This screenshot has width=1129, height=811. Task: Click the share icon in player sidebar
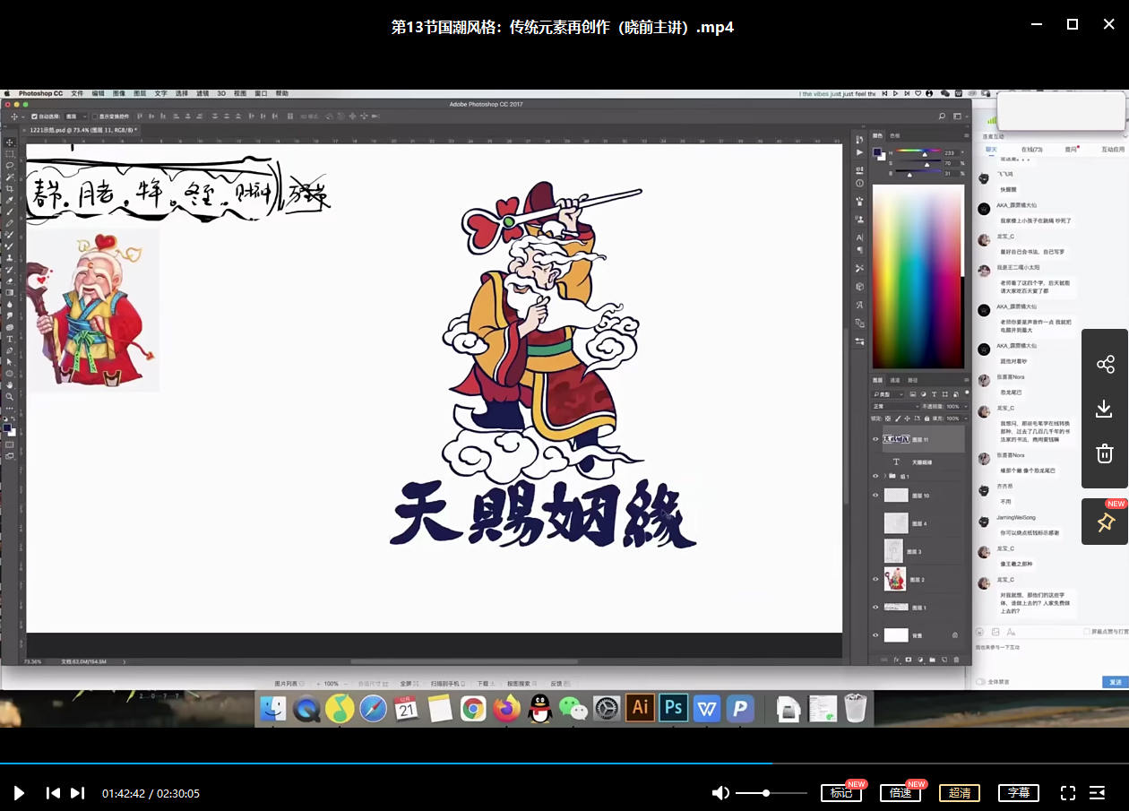point(1105,364)
